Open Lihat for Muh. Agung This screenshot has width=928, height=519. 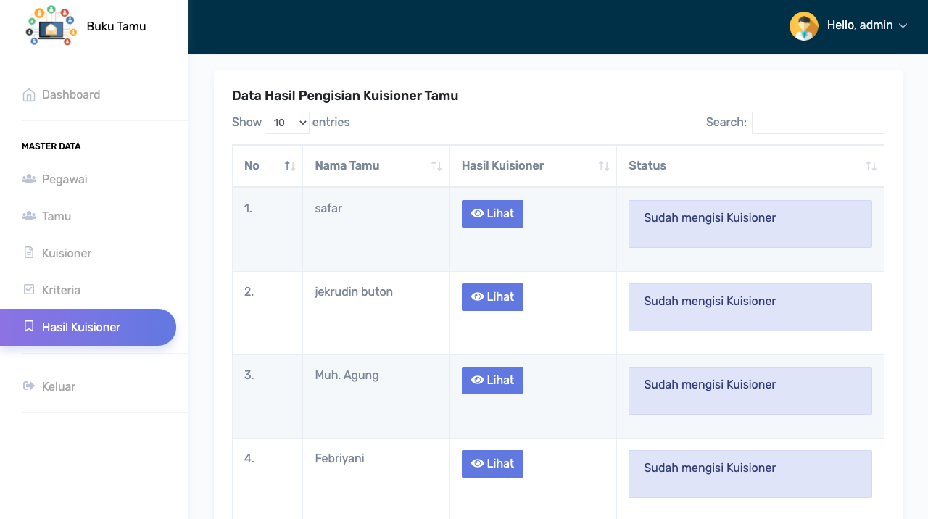tap(492, 381)
